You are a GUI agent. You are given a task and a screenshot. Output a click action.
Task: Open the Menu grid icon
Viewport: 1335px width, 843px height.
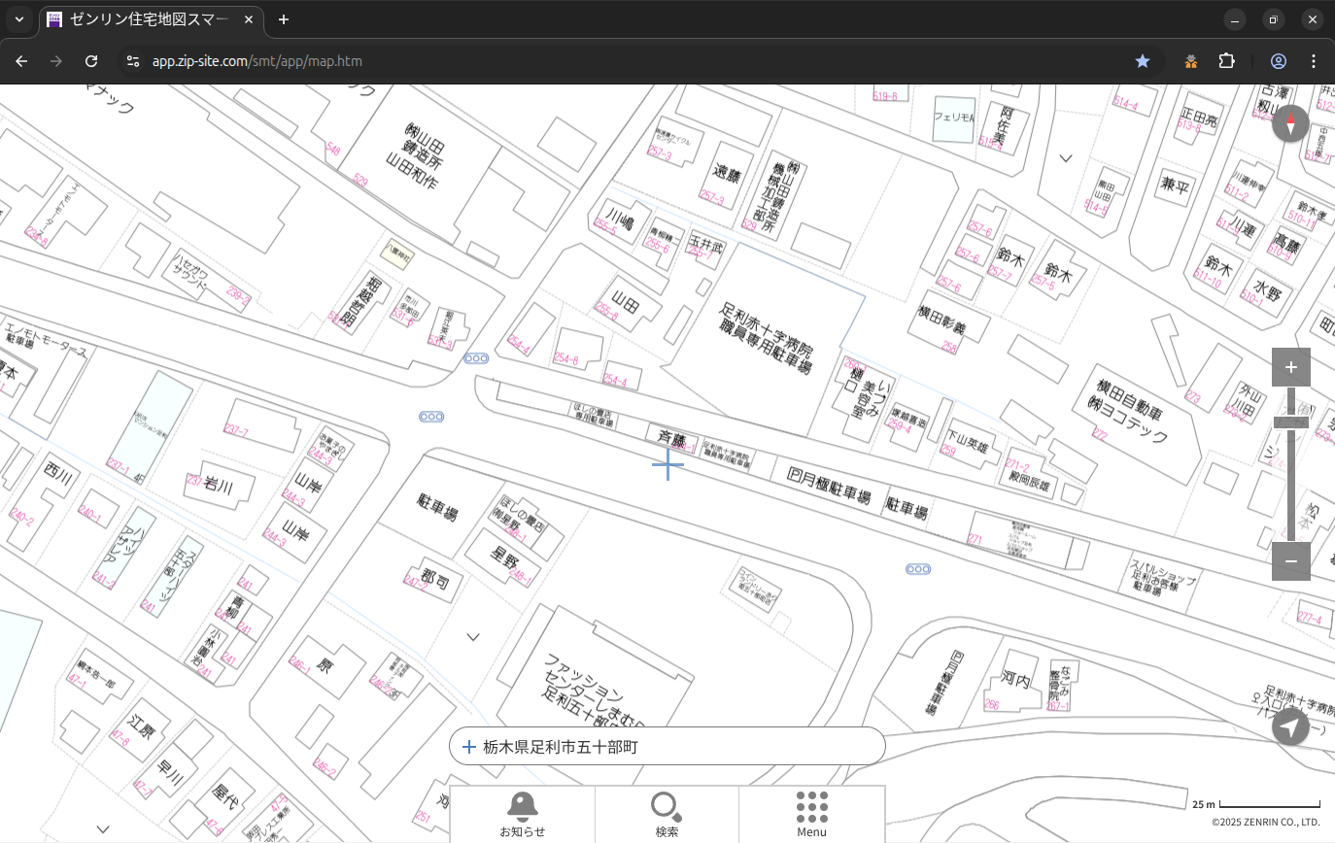point(811,813)
